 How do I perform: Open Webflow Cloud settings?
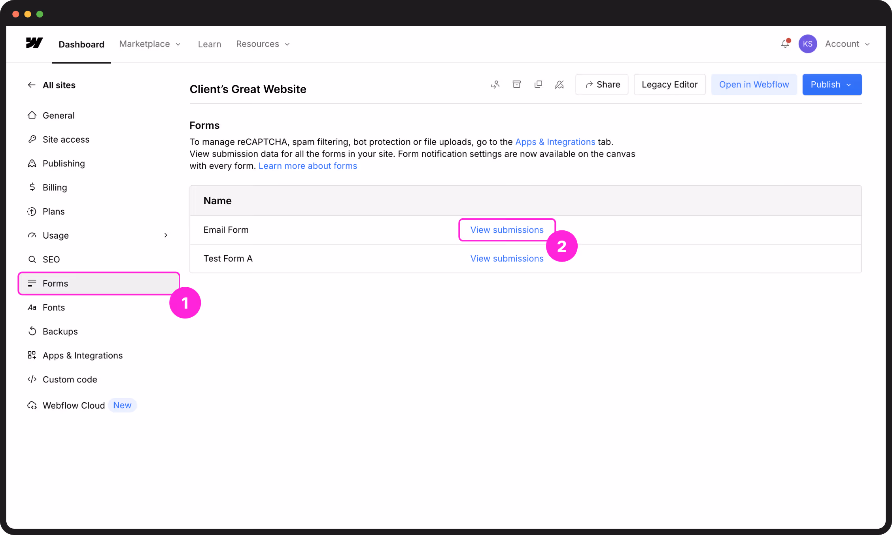73,405
